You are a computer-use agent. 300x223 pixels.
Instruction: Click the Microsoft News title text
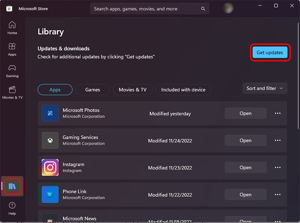pyautogui.click(x=80, y=219)
